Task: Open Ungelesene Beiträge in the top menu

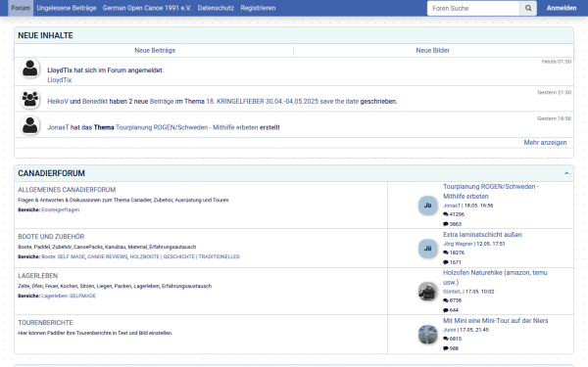Action: (67, 8)
